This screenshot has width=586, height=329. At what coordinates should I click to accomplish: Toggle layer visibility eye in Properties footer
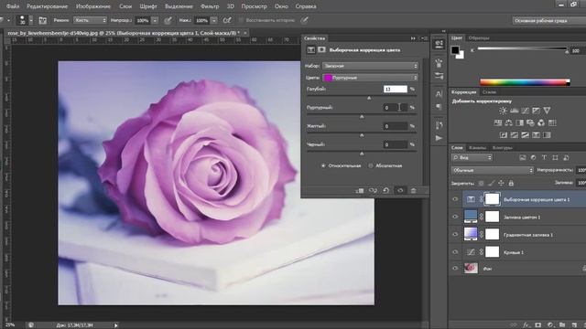point(400,191)
